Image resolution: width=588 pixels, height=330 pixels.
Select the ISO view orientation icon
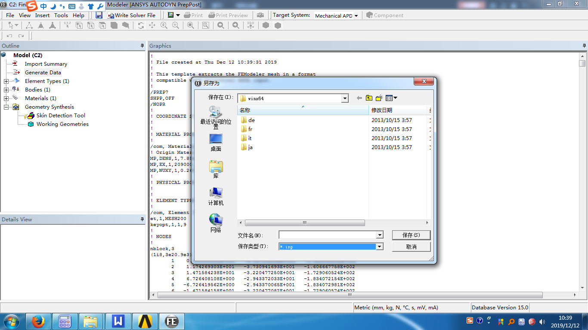pos(251,25)
